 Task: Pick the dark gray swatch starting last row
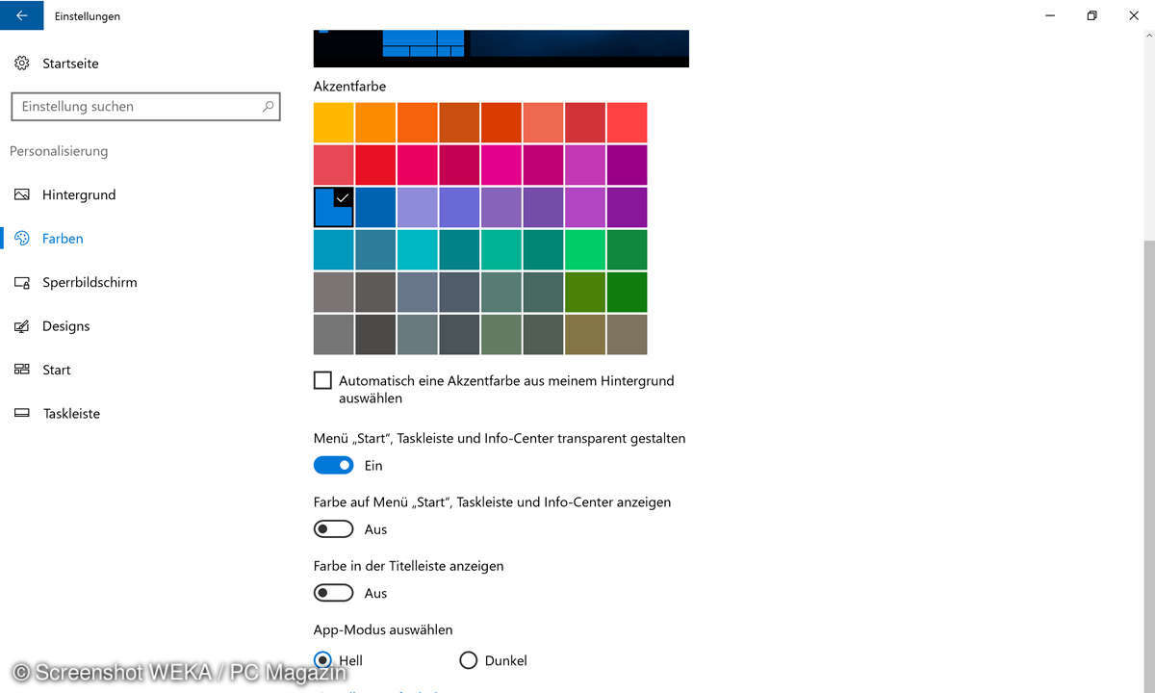[334, 334]
